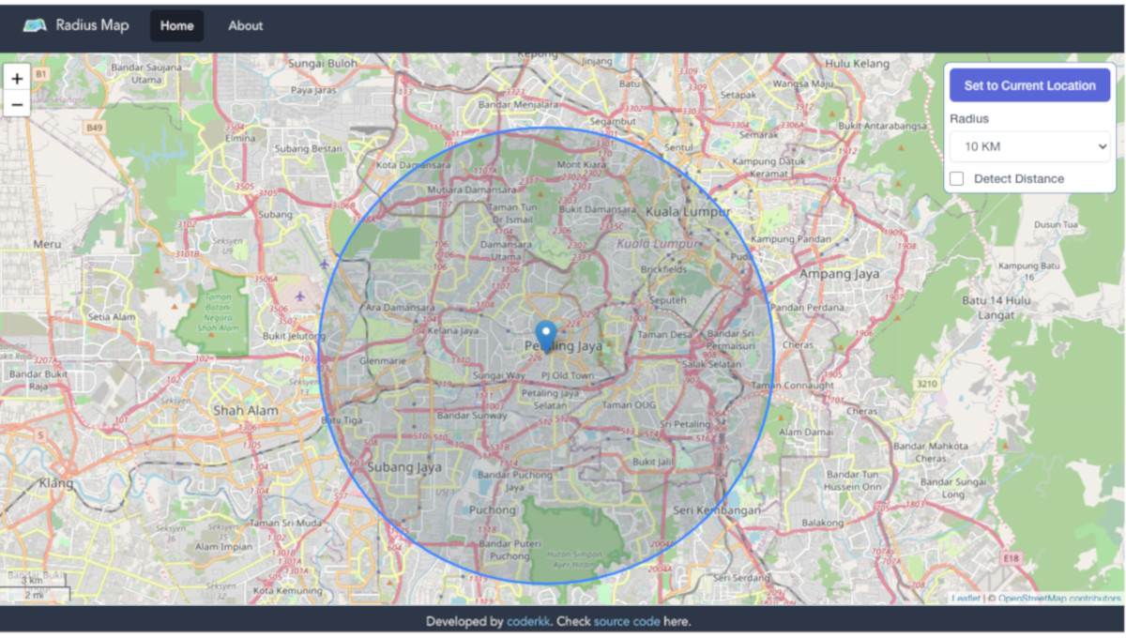
Task: Select the blue location pin marker
Action: [545, 337]
